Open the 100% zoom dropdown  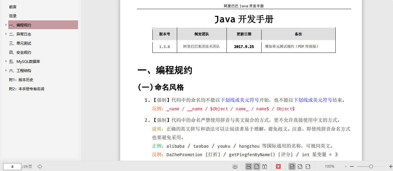(346, 166)
